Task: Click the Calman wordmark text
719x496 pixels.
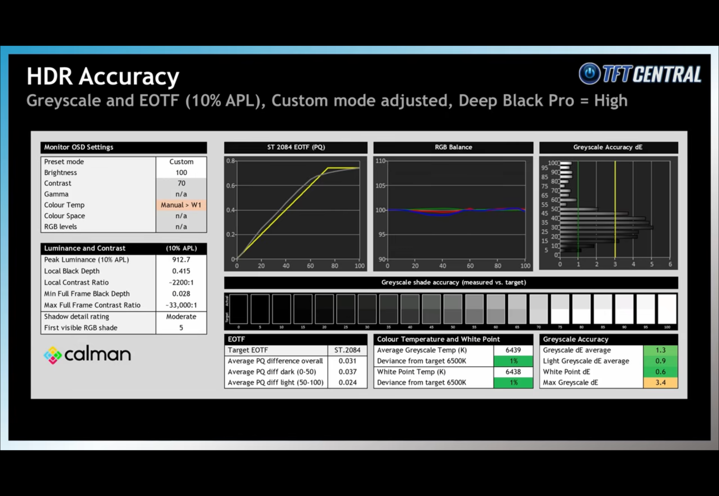Action: tap(97, 355)
